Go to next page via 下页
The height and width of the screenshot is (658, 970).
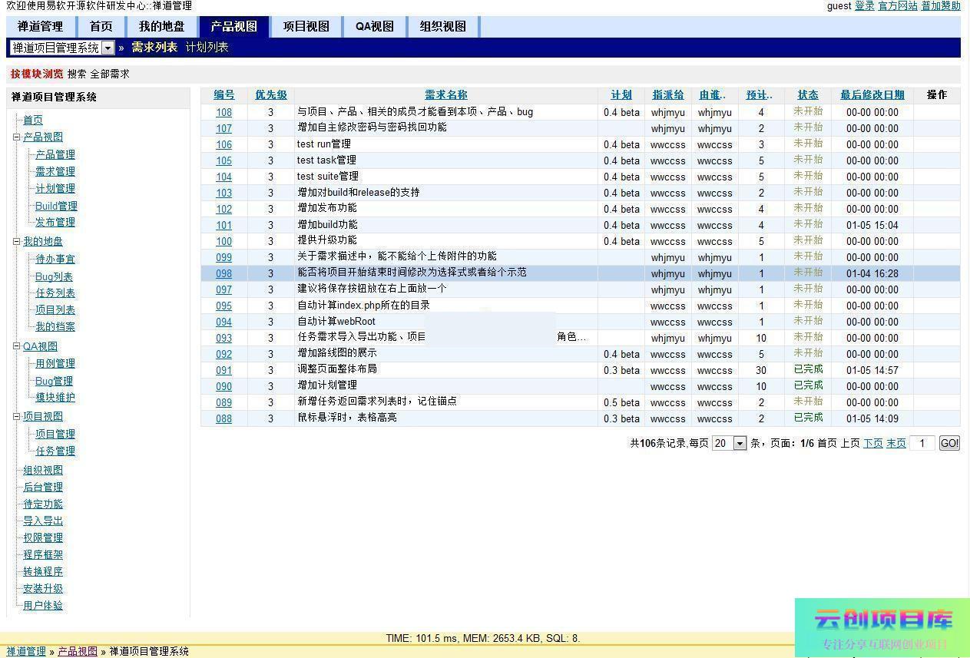[x=872, y=443]
